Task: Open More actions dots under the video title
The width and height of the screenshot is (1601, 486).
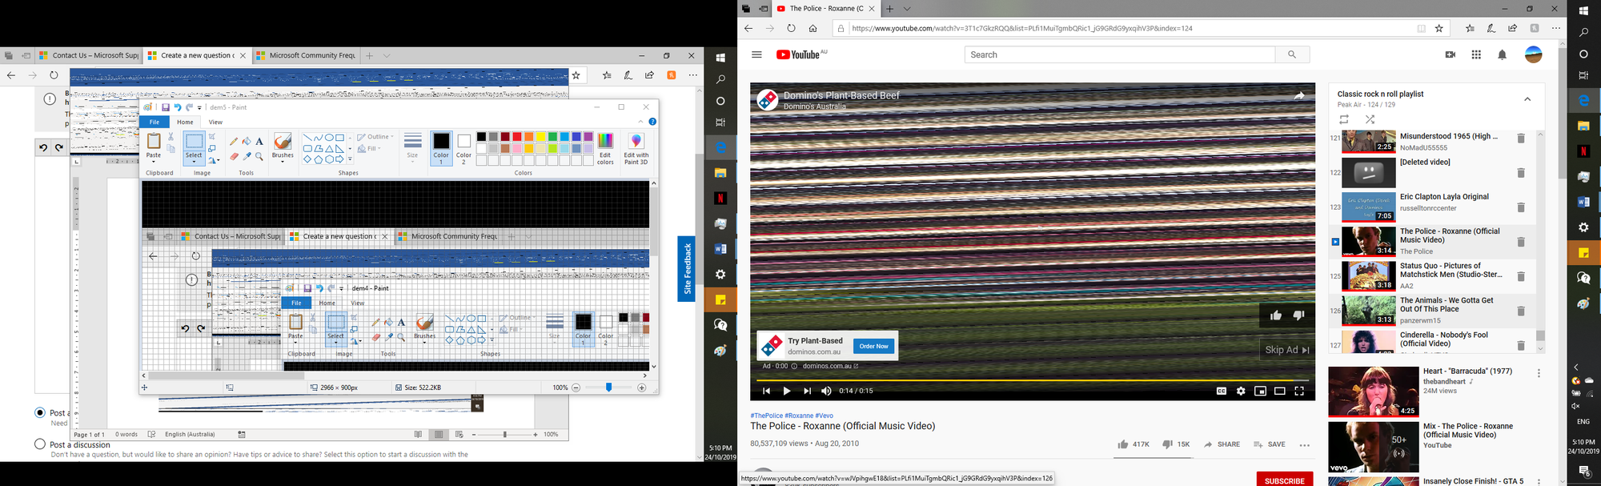Action: (1304, 445)
